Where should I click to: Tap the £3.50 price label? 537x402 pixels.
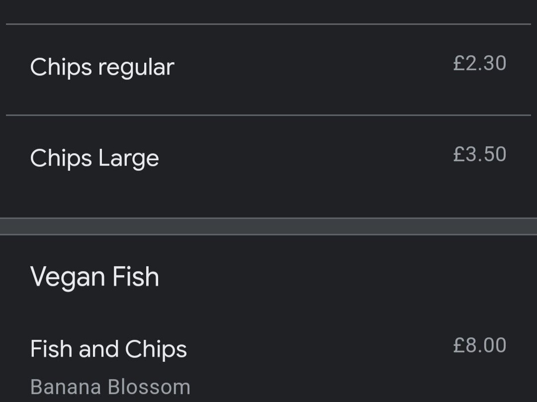[479, 154]
